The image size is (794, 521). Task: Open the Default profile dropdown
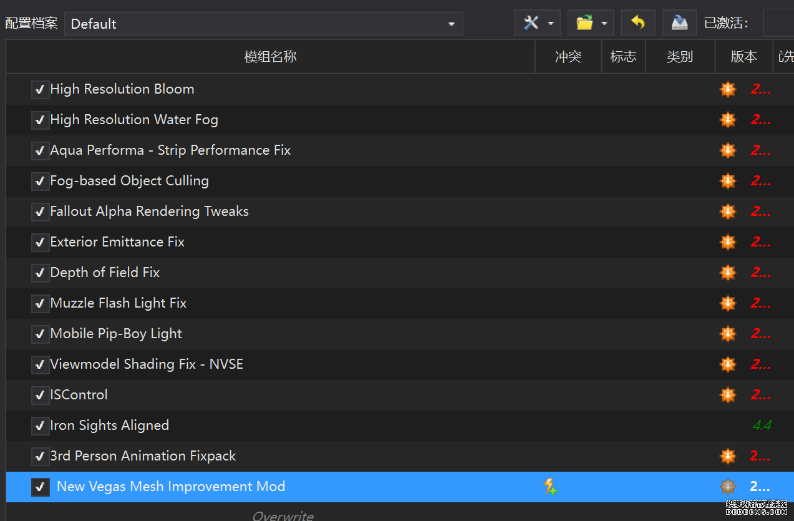263,24
